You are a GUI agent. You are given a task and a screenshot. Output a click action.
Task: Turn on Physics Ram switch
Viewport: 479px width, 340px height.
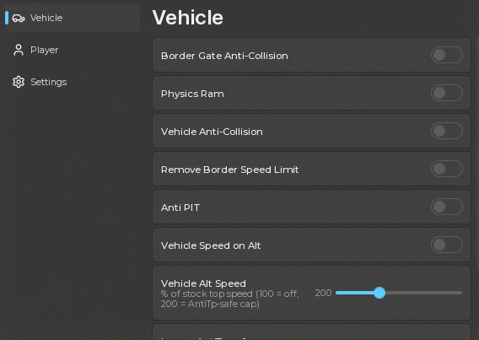[x=447, y=93]
